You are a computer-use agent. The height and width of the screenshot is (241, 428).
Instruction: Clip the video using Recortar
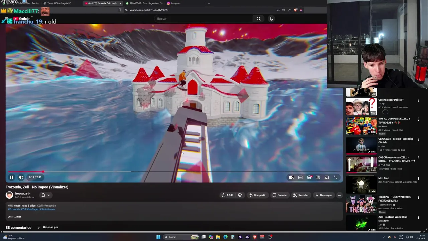click(x=301, y=195)
